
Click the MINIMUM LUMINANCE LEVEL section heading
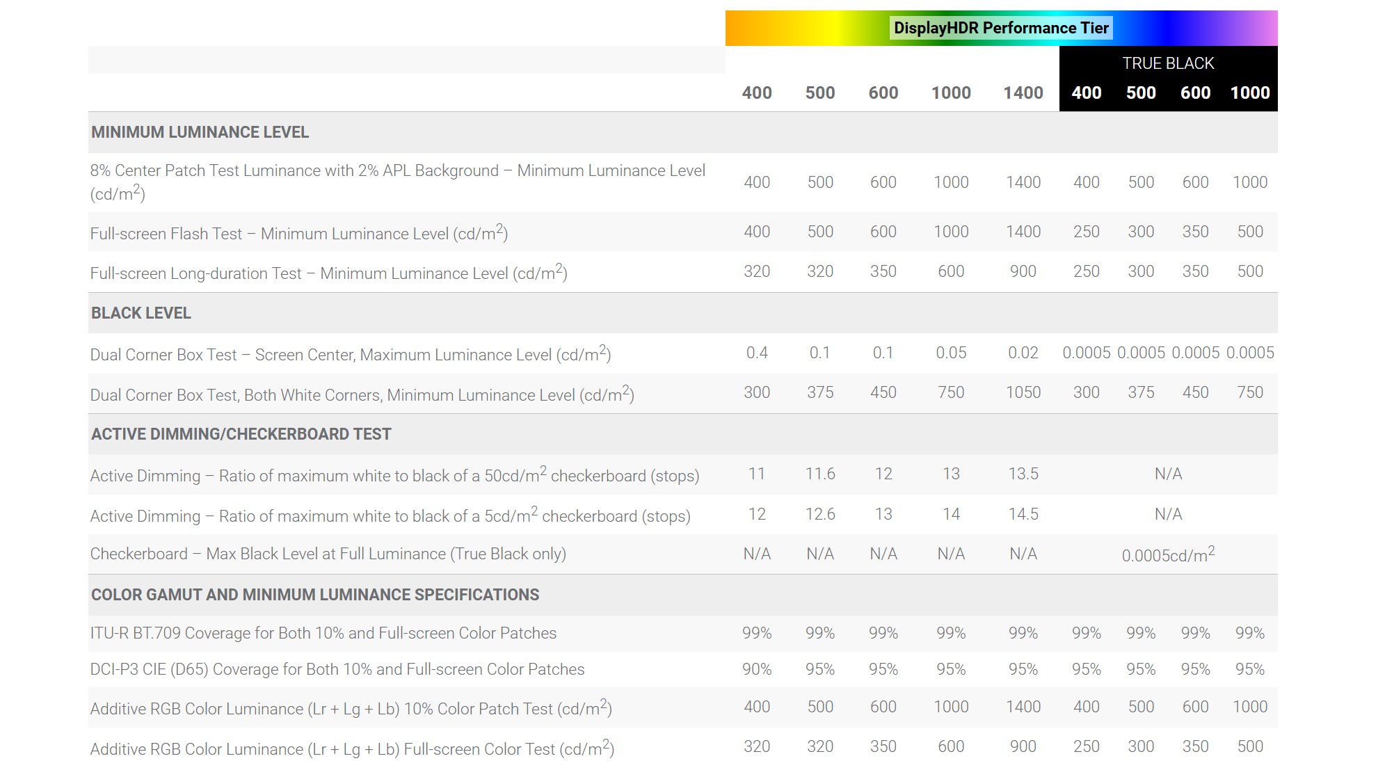click(200, 132)
